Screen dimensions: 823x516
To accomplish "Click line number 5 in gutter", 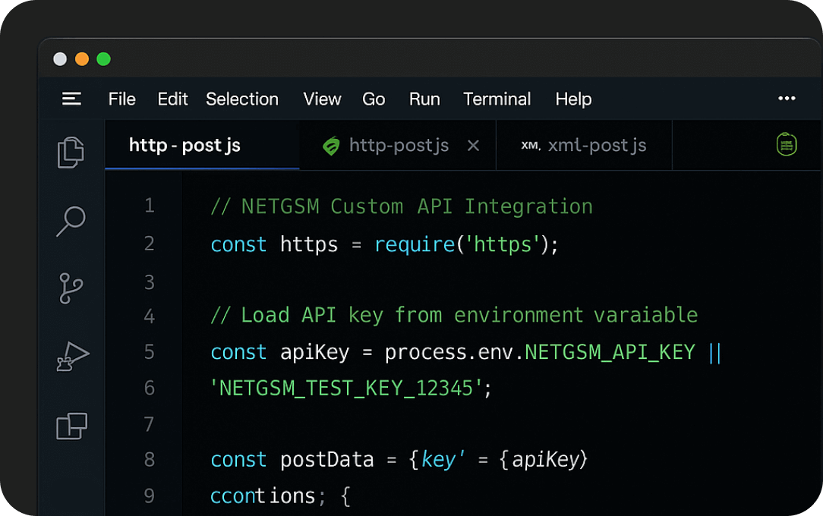I will 150,352.
